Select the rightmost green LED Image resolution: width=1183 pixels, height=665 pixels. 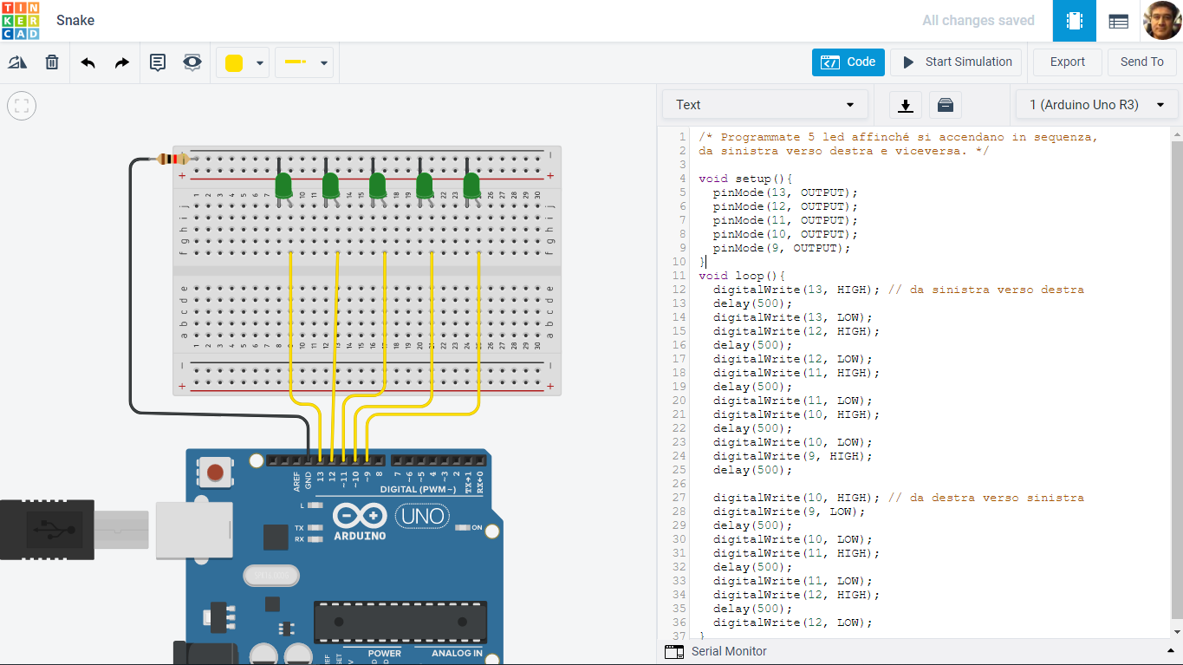471,186
